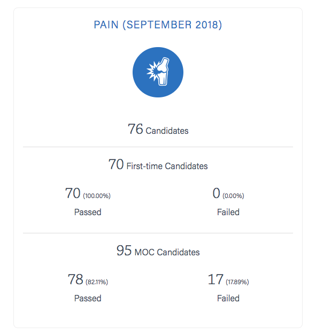This screenshot has width=316, height=334.
Task: Click the (17.89%) MOC failed percentage
Action: [x=237, y=282]
